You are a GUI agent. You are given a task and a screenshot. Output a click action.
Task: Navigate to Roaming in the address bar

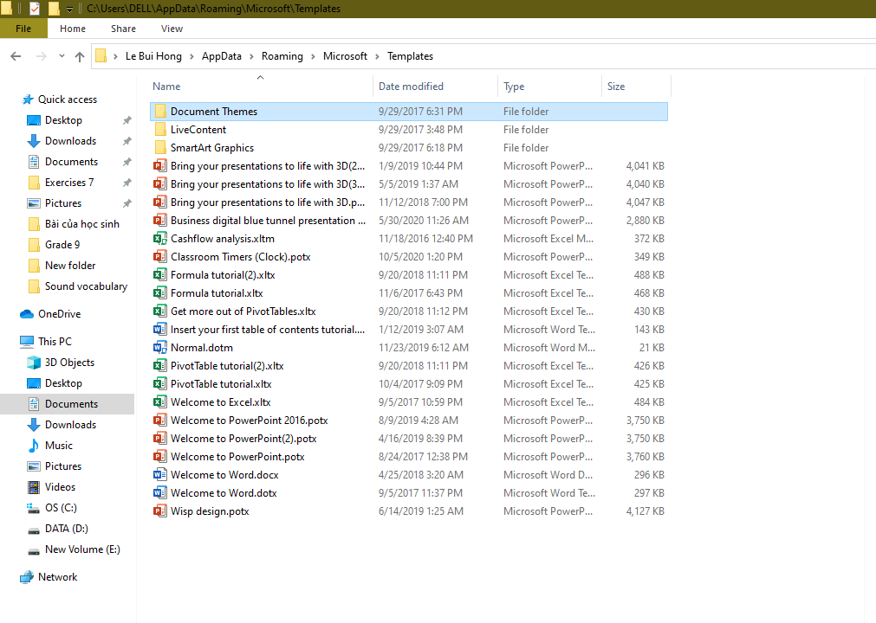click(282, 56)
